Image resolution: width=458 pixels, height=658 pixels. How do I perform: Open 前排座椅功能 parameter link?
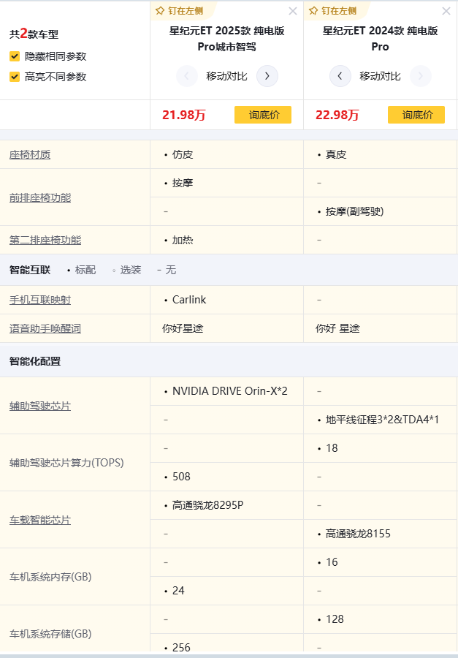pos(40,197)
